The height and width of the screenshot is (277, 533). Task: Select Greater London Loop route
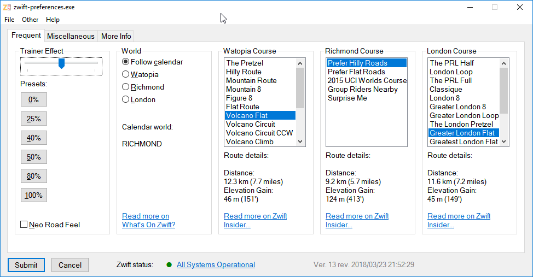point(464,115)
